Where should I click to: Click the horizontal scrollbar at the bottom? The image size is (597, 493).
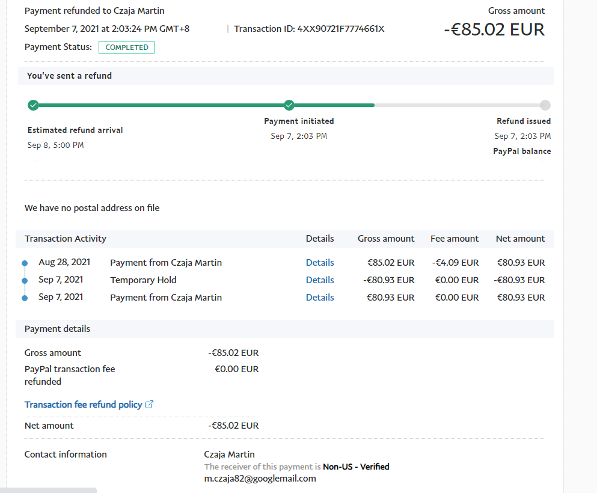coord(48,490)
